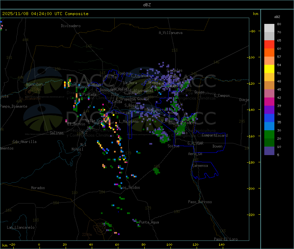Select the '0' tick on bottom axis

[39, 244]
